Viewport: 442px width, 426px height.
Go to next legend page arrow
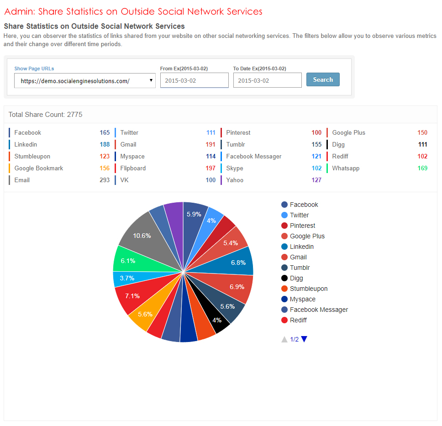tap(305, 339)
